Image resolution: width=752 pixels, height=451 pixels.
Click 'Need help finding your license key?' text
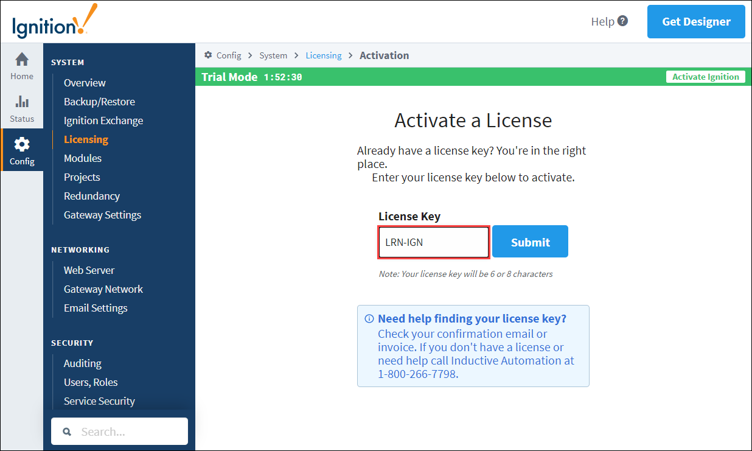(472, 319)
